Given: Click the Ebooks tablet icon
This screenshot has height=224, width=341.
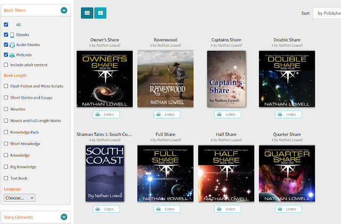Looking at the screenshot, I should point(12,35).
